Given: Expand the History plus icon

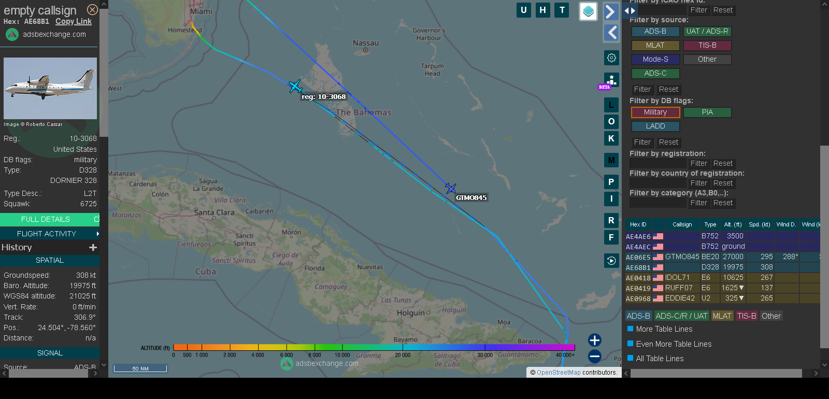Looking at the screenshot, I should tap(93, 248).
